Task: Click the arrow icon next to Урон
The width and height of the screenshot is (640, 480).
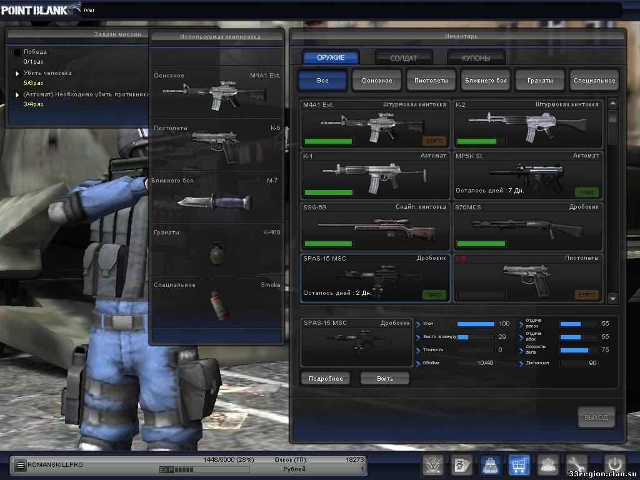Action: tap(418, 324)
